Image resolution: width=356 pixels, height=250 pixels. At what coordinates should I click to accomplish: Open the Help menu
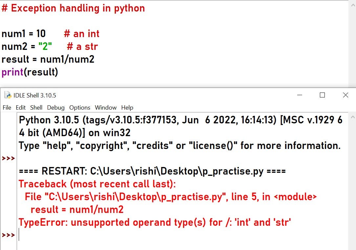[x=127, y=108]
